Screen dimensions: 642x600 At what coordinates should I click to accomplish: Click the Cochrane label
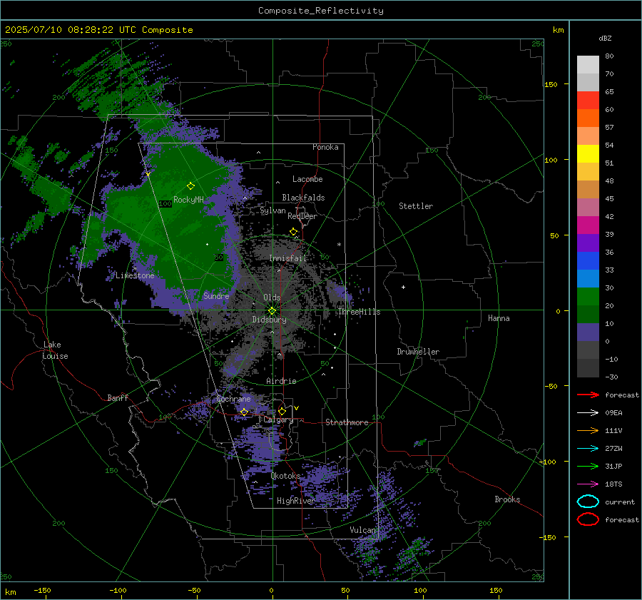point(233,399)
